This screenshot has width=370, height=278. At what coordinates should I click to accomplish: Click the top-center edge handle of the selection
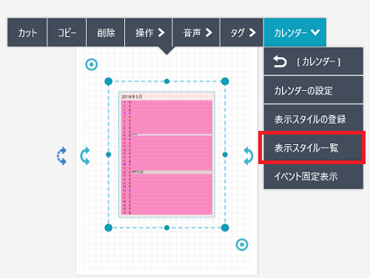pyautogui.click(x=166, y=81)
